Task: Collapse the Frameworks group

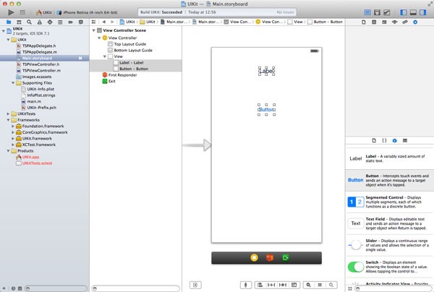Action: tap(8, 120)
